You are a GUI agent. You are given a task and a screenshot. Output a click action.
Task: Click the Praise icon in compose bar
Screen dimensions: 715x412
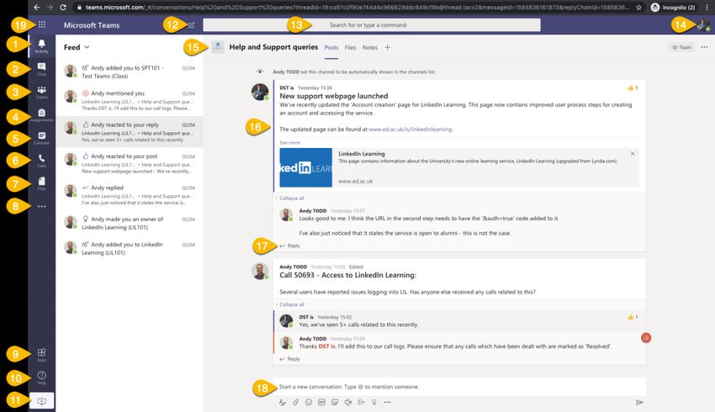point(374,403)
